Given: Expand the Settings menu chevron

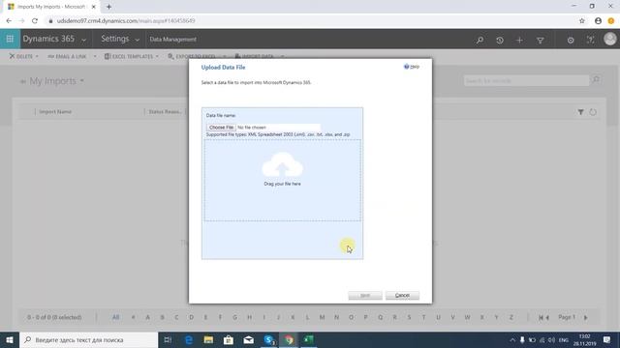Looking at the screenshot, I should click(137, 40).
